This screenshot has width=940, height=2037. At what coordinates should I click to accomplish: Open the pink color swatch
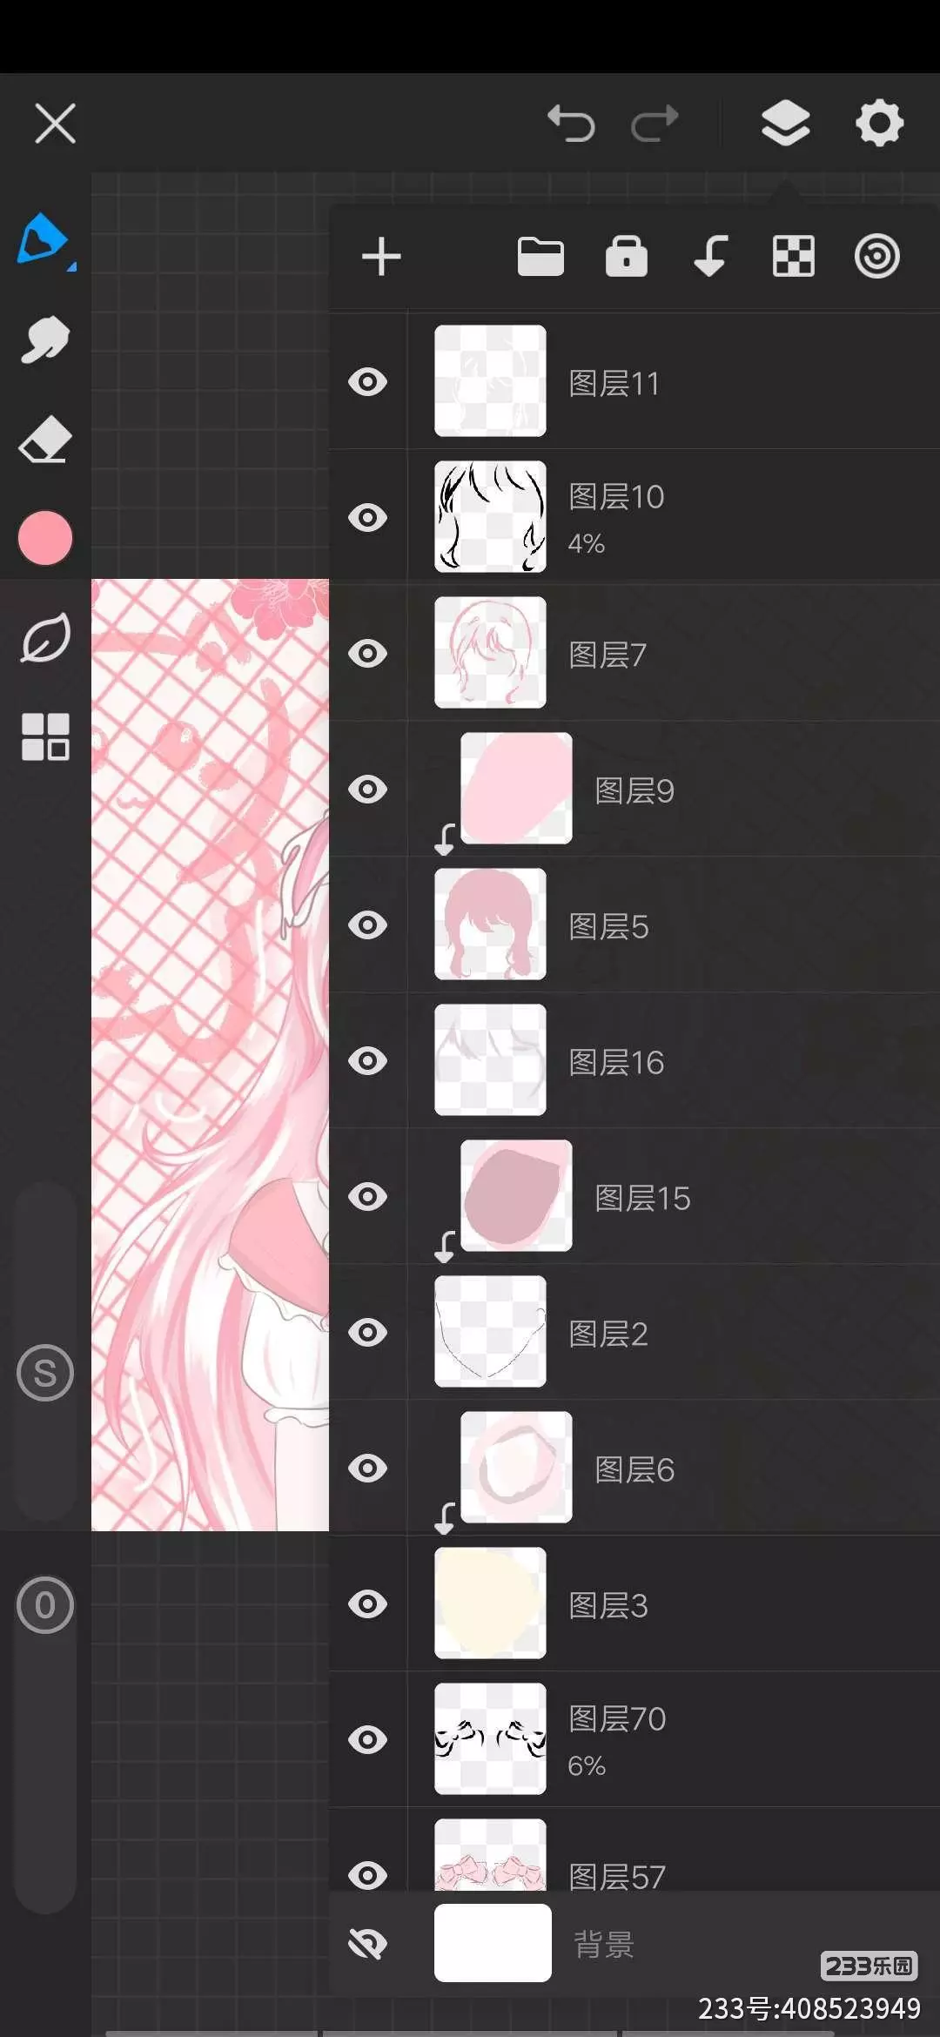(45, 538)
